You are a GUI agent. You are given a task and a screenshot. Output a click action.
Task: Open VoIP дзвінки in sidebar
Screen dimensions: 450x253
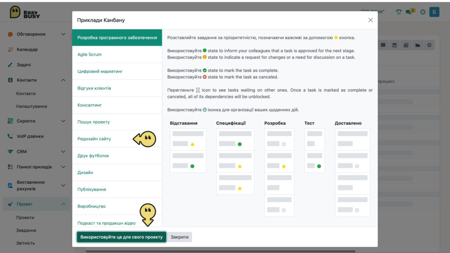pyautogui.click(x=30, y=136)
